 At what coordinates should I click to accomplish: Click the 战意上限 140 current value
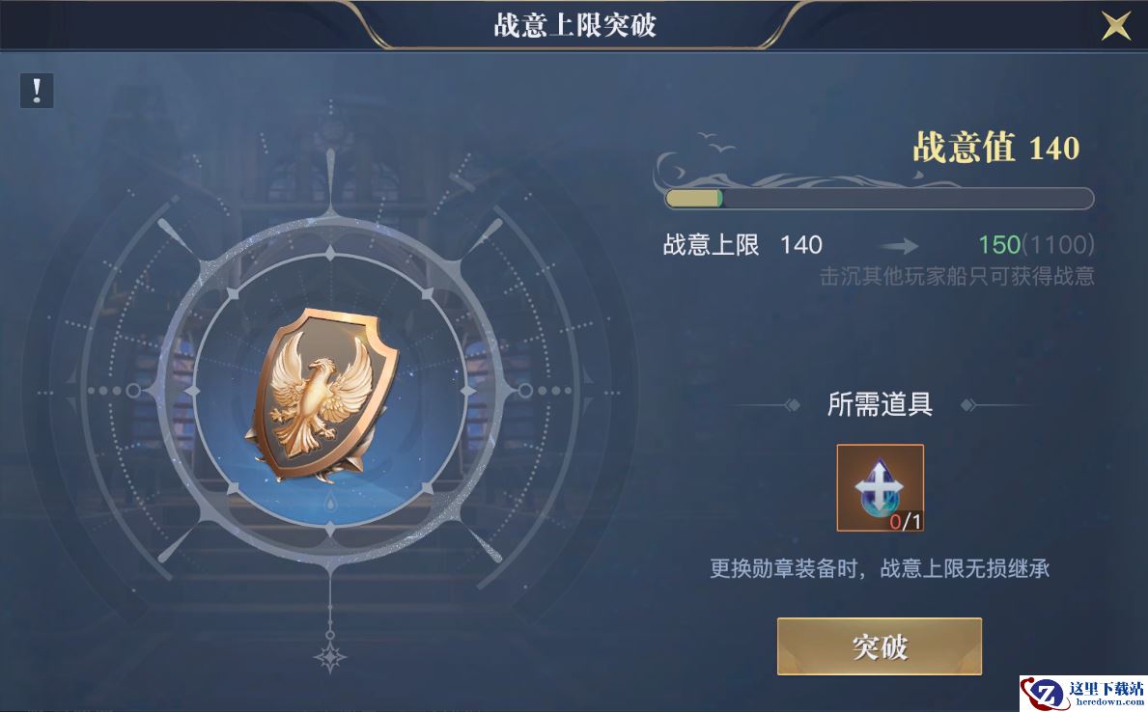[742, 244]
